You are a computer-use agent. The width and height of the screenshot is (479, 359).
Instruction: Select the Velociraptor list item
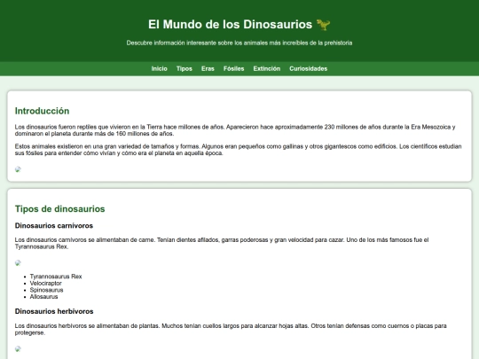click(x=46, y=284)
